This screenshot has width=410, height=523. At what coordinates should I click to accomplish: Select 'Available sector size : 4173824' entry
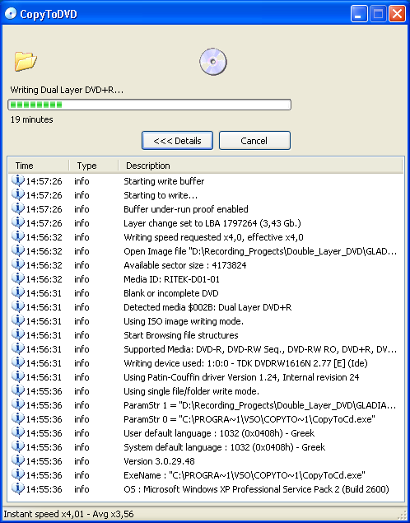click(x=185, y=265)
